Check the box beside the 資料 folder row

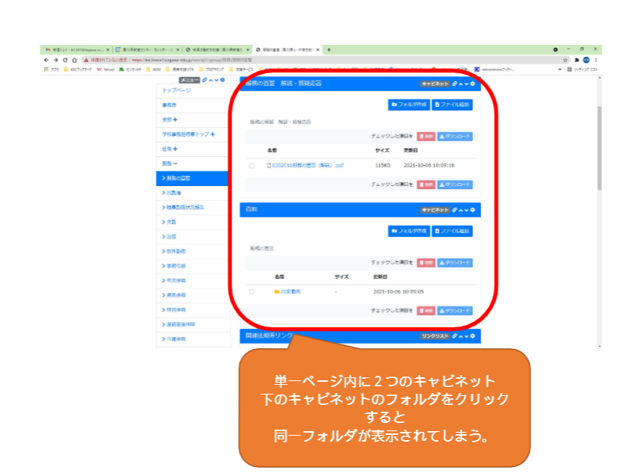tap(252, 292)
